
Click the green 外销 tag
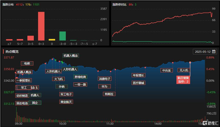(x=62, y=87)
